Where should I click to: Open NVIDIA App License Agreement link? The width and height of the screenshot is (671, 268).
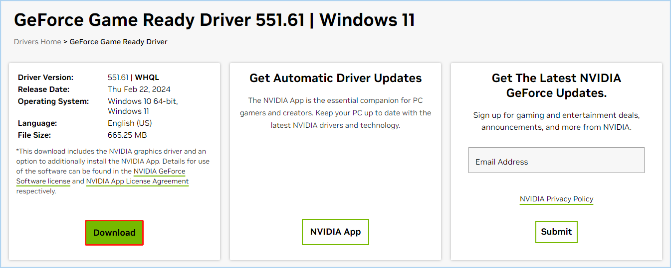[x=137, y=181]
